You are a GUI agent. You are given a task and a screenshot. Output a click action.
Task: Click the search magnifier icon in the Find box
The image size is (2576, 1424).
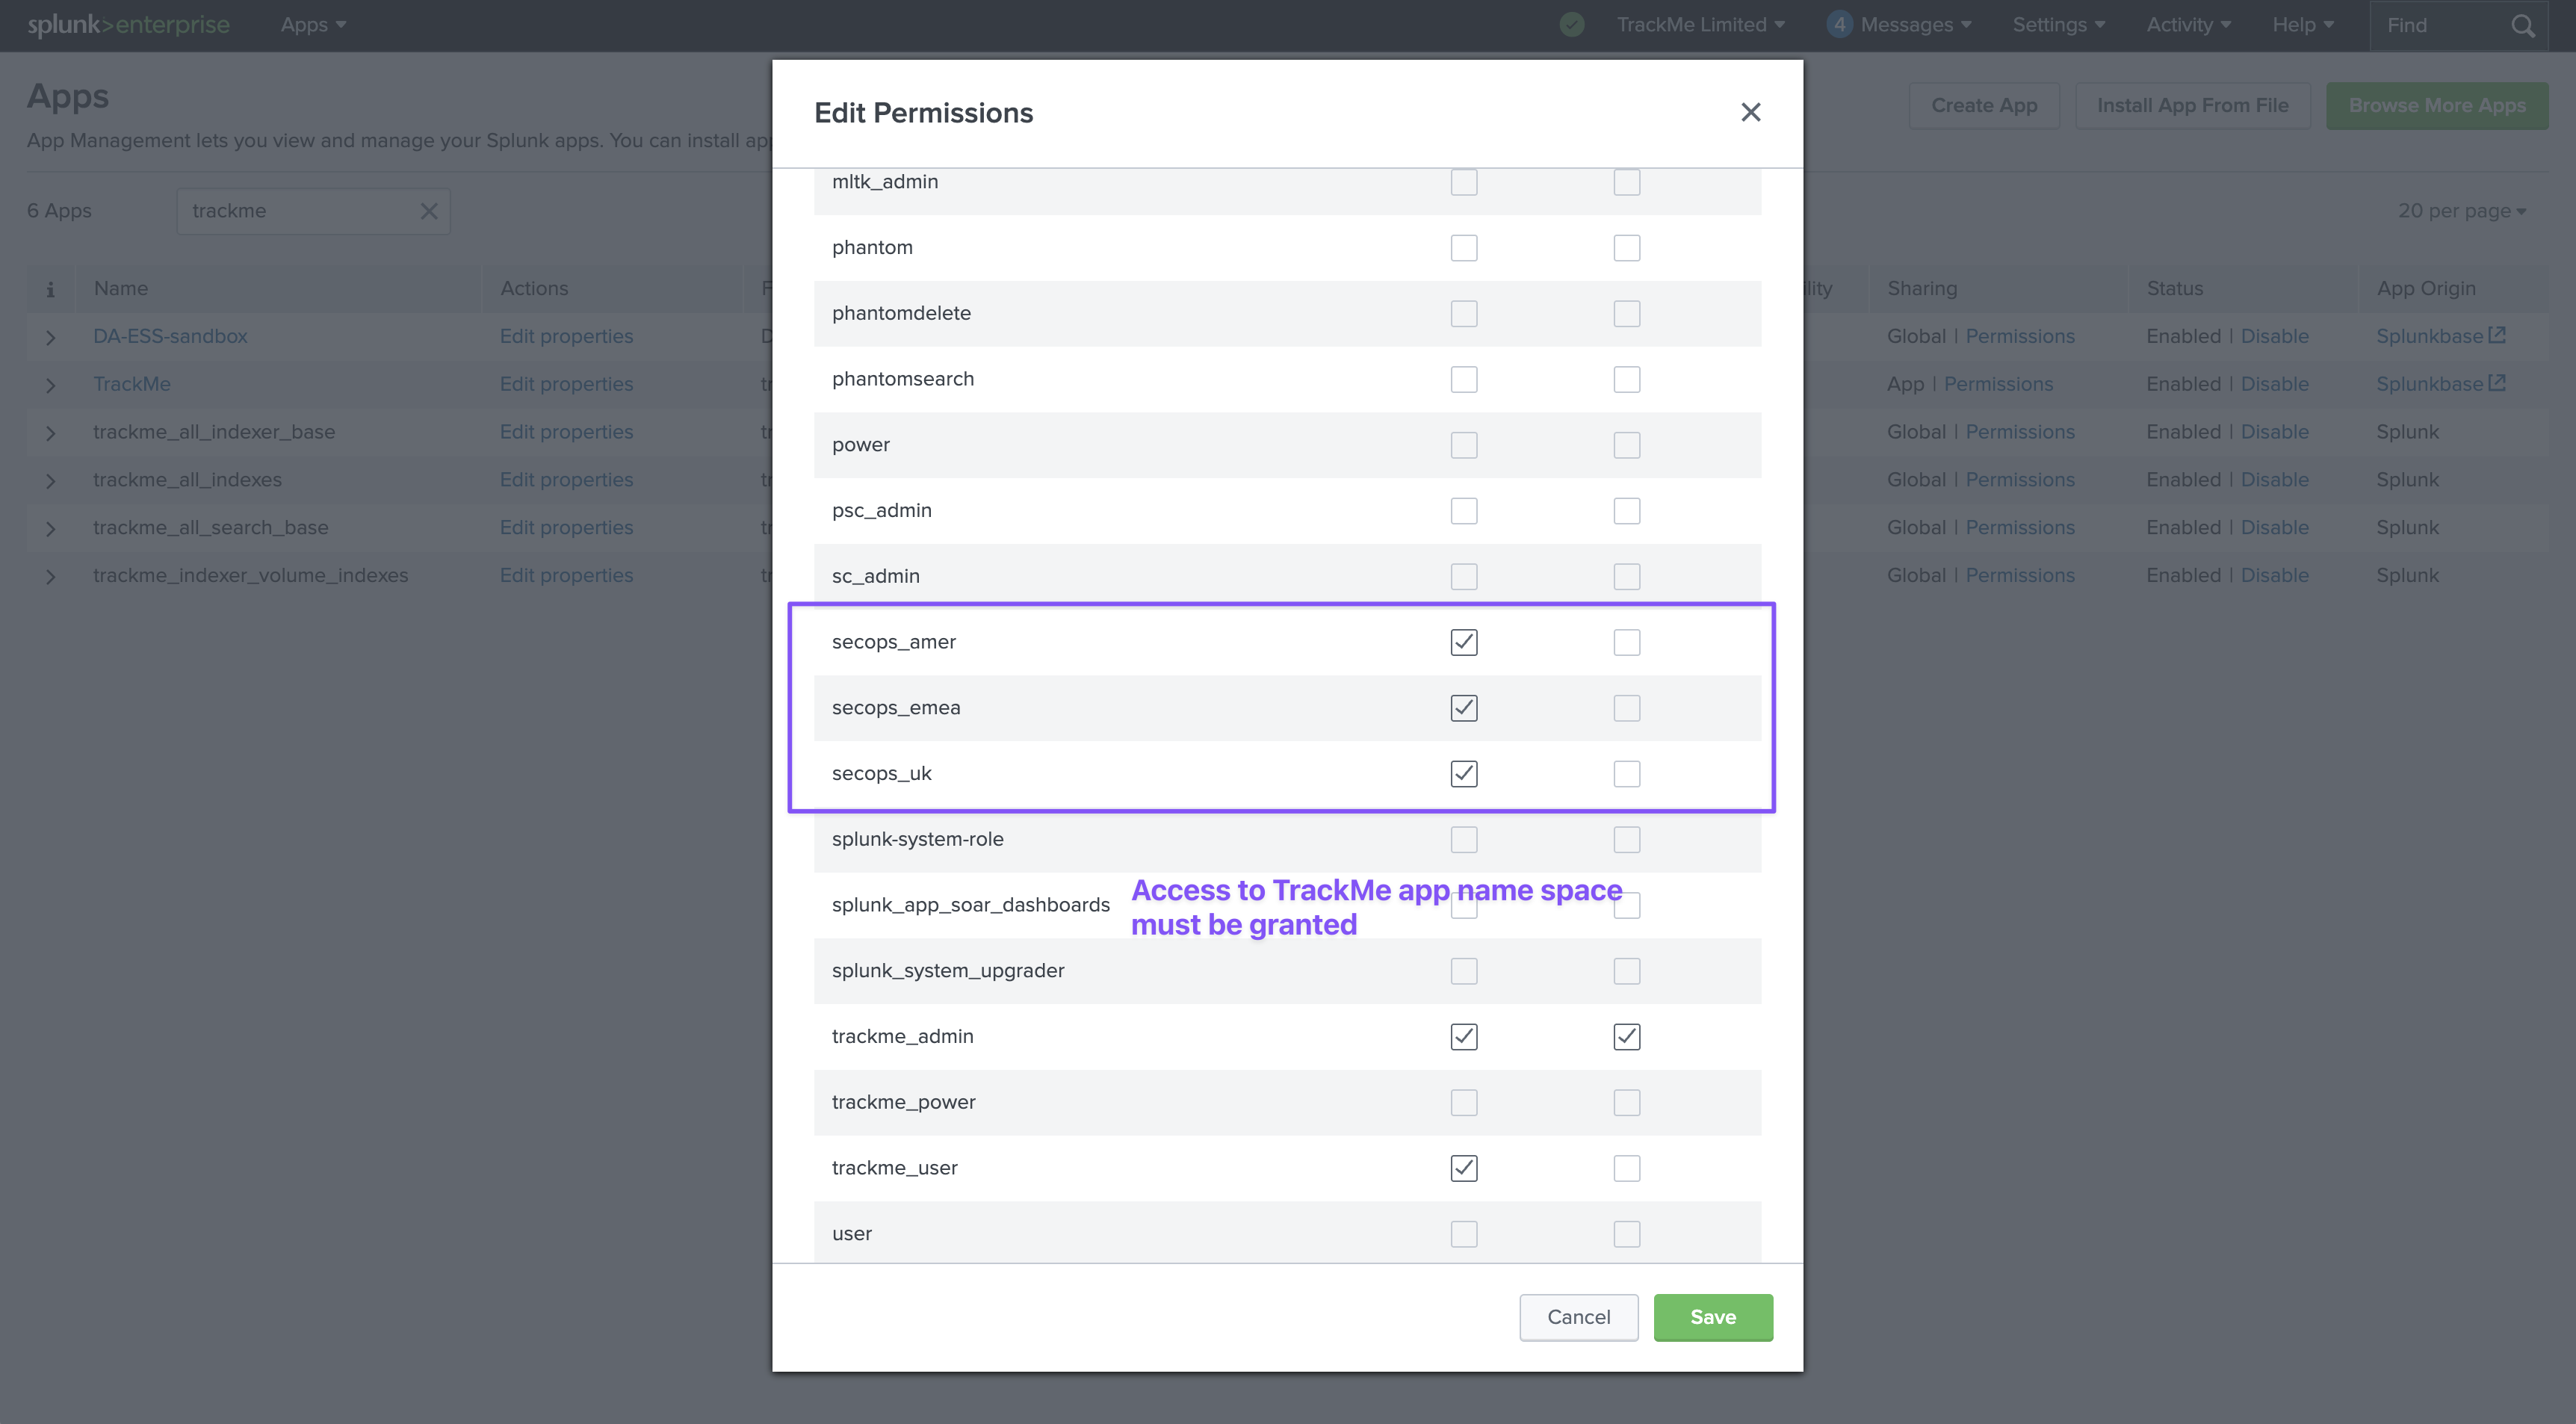click(2522, 26)
